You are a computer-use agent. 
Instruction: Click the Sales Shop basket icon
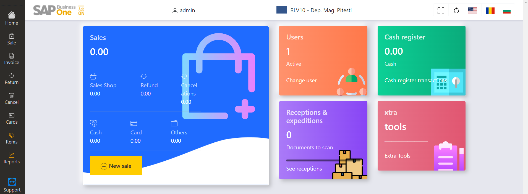pyautogui.click(x=93, y=76)
